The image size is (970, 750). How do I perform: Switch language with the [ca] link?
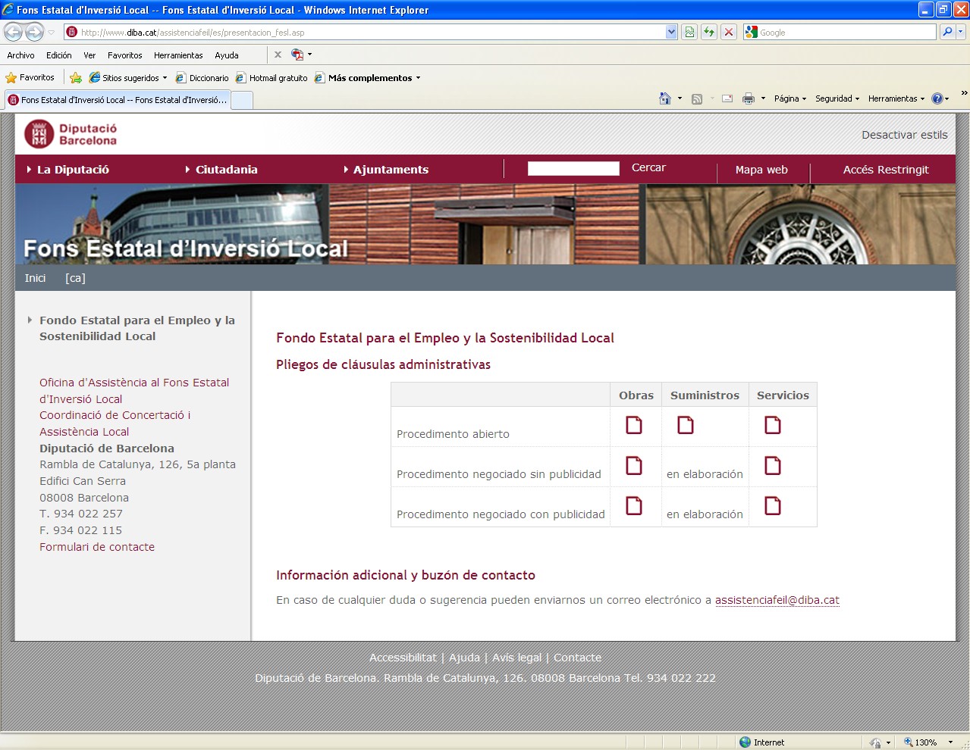(x=75, y=278)
